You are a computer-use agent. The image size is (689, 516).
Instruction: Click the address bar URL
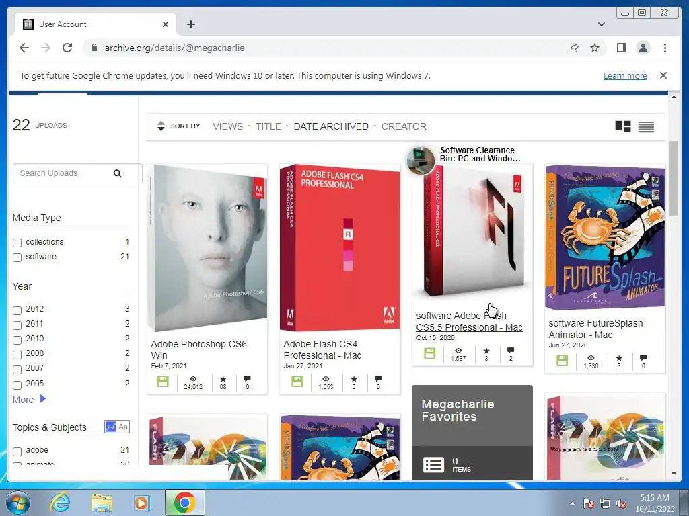tap(174, 48)
